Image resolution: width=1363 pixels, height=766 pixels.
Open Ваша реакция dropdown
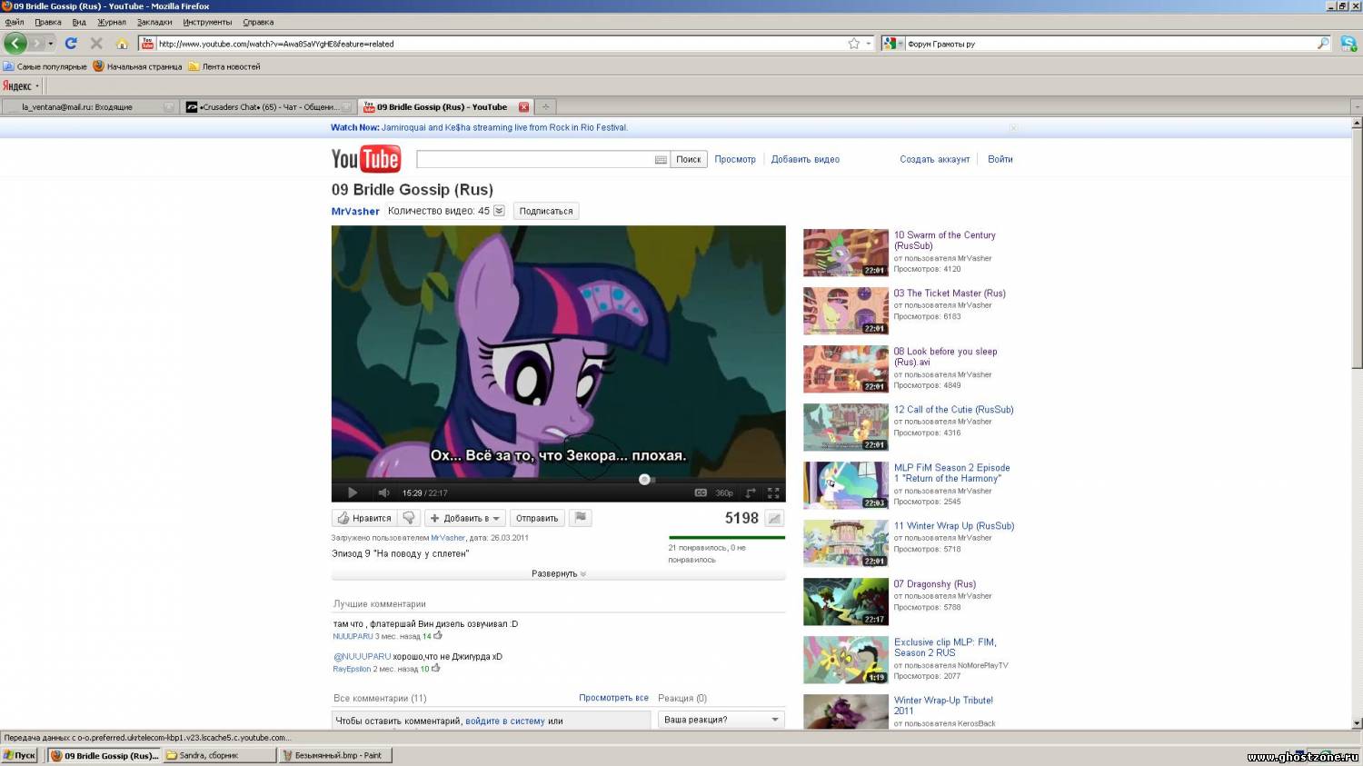click(721, 719)
